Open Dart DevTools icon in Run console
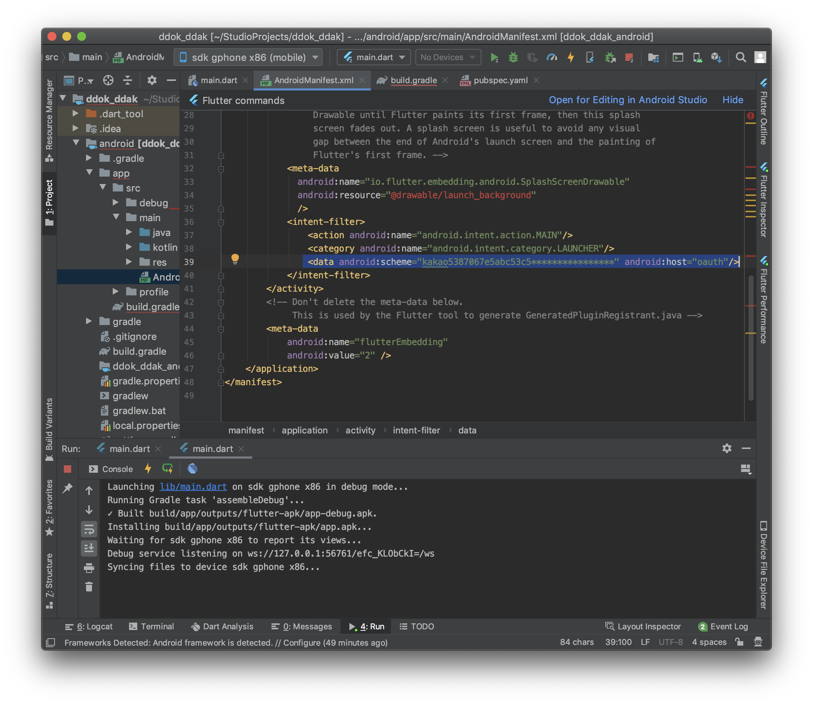 [192, 469]
